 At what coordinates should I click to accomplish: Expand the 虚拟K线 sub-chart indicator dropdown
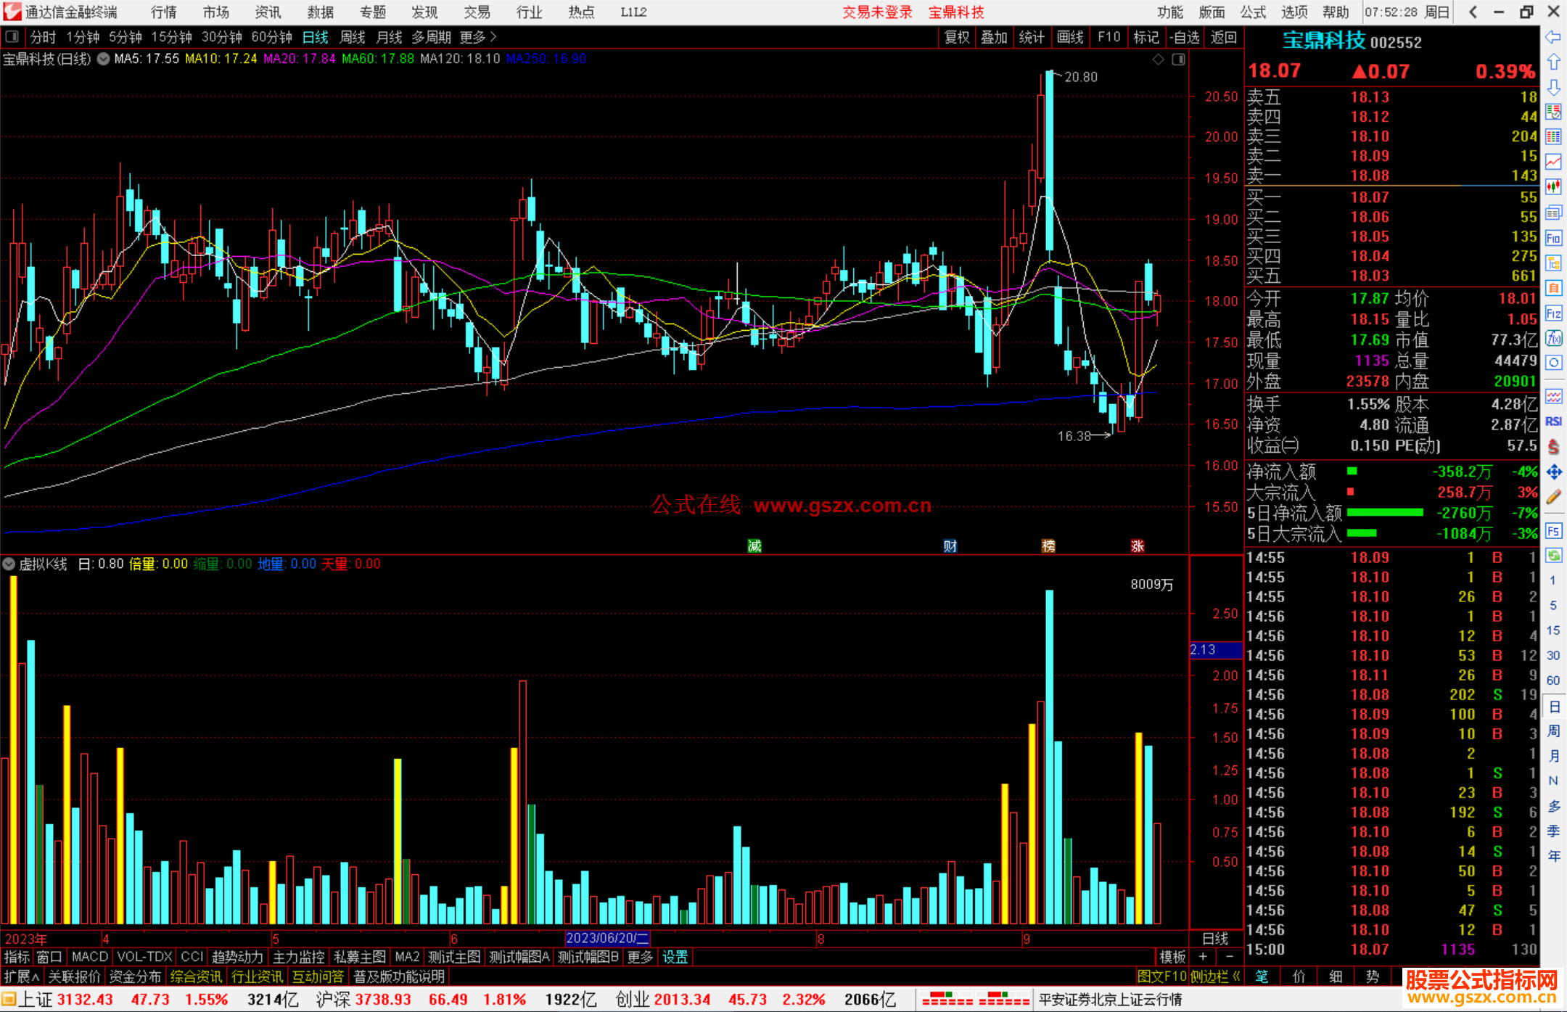(x=9, y=564)
